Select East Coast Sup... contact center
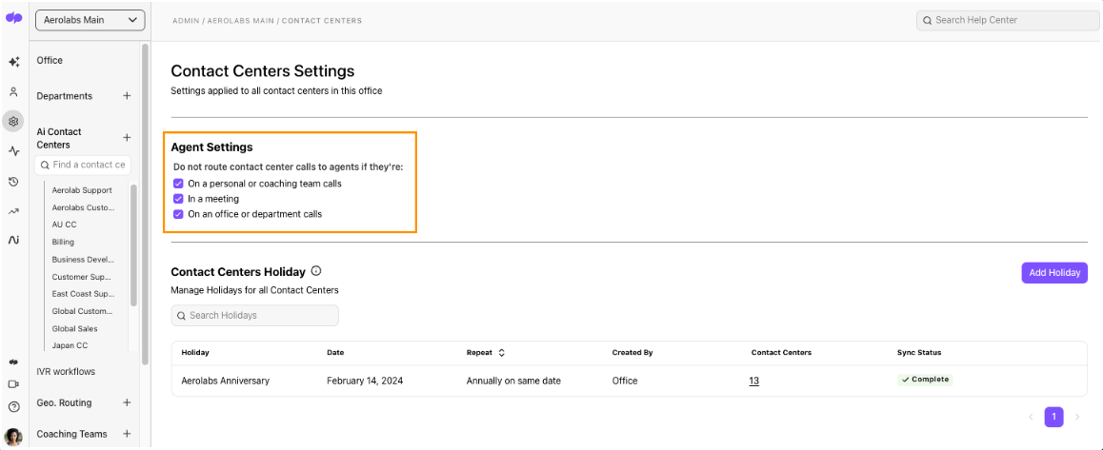 point(82,294)
